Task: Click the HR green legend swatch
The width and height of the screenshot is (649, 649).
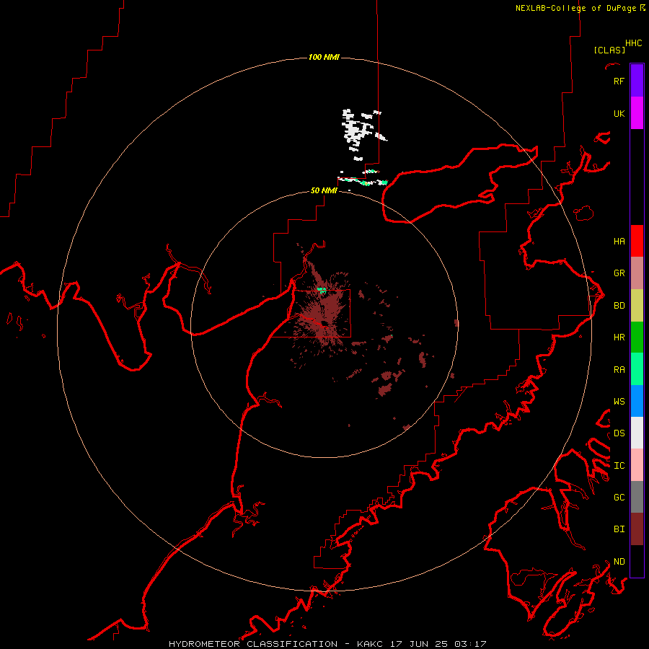Action: click(x=637, y=337)
